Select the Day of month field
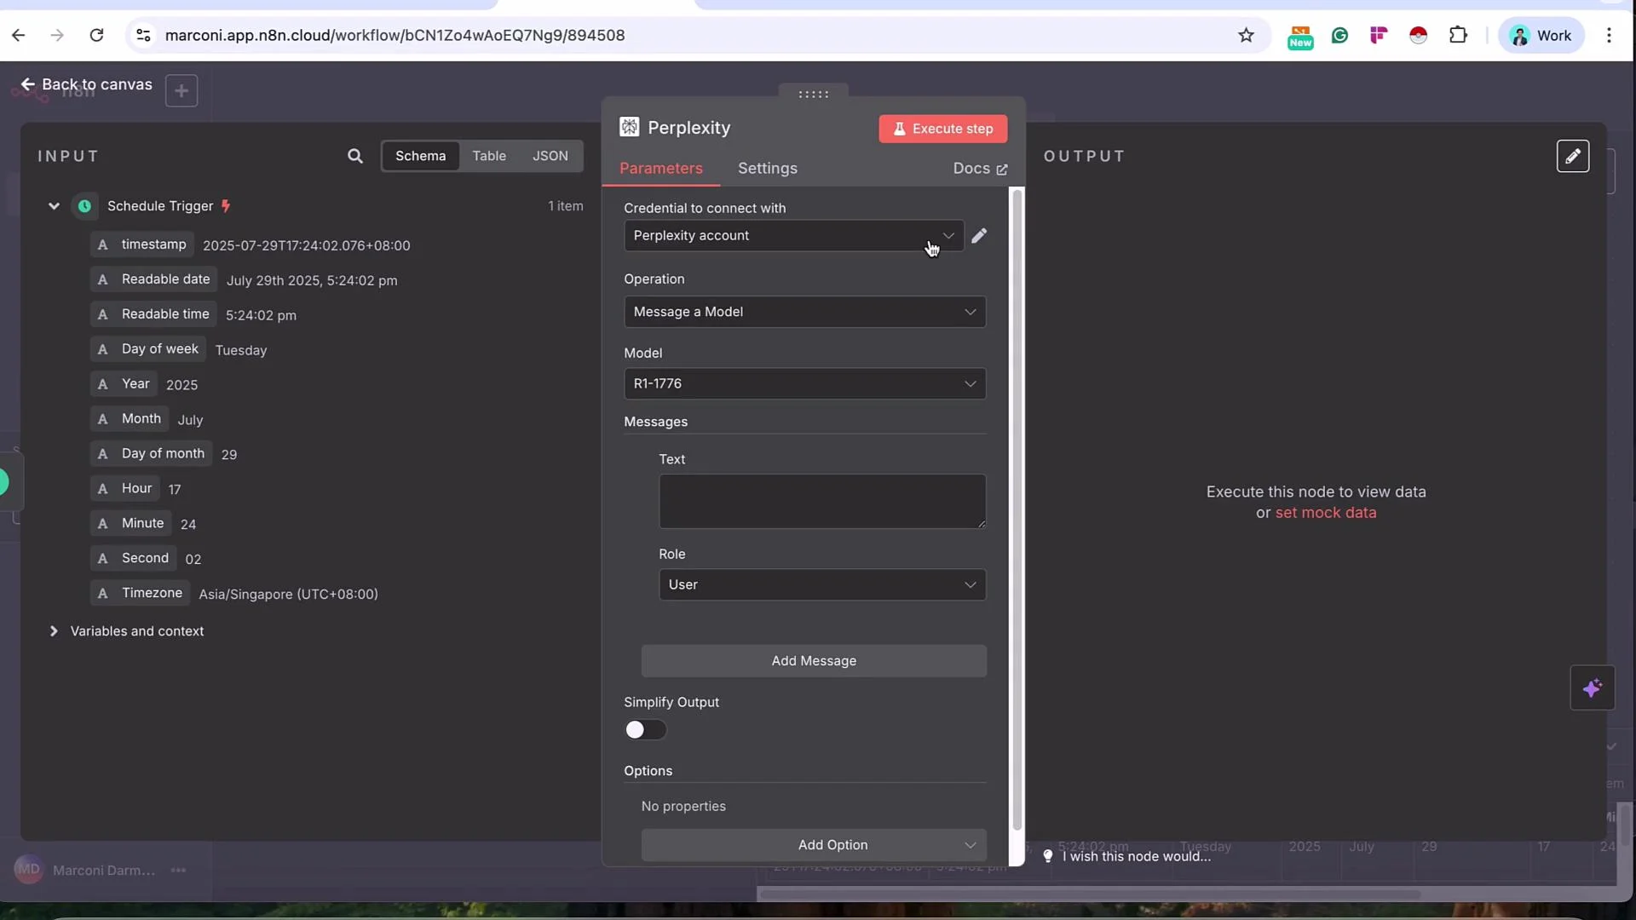This screenshot has height=920, width=1636. [152, 454]
